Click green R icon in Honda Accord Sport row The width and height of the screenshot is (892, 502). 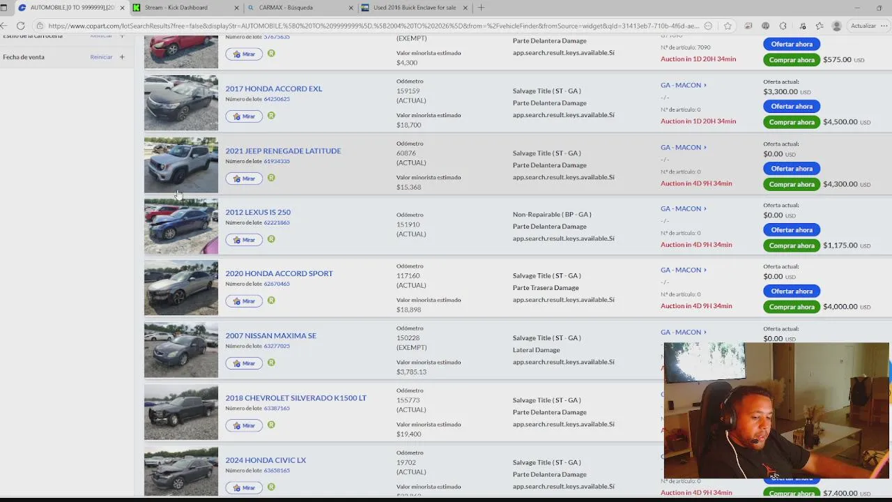(x=271, y=301)
